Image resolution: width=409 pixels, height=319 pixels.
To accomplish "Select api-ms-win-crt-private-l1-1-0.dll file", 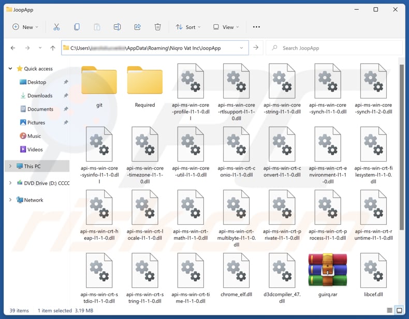I will pyautogui.click(x=282, y=216).
